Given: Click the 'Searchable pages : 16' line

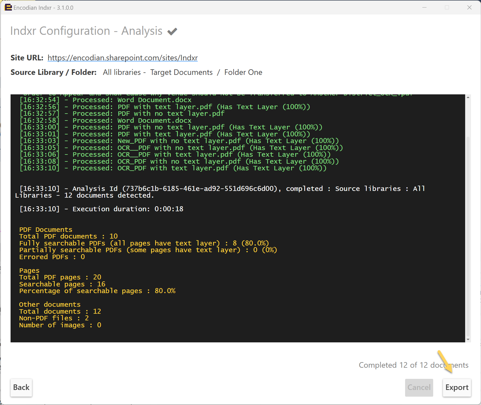Looking at the screenshot, I should [62, 284].
